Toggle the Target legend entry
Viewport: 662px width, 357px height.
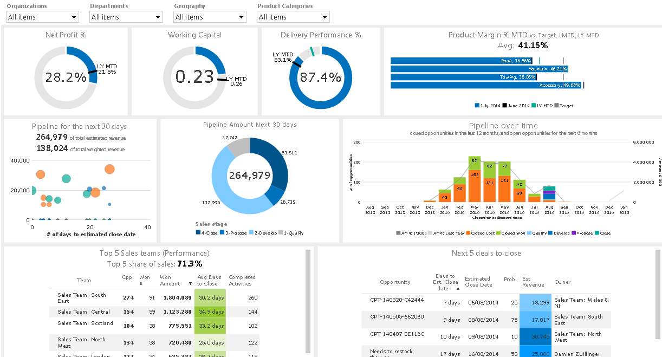click(x=564, y=106)
